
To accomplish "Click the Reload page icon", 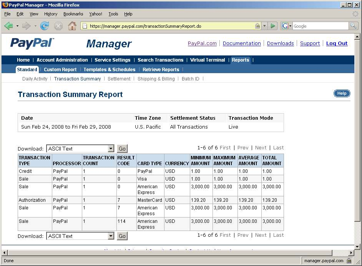I will pos(45,26).
